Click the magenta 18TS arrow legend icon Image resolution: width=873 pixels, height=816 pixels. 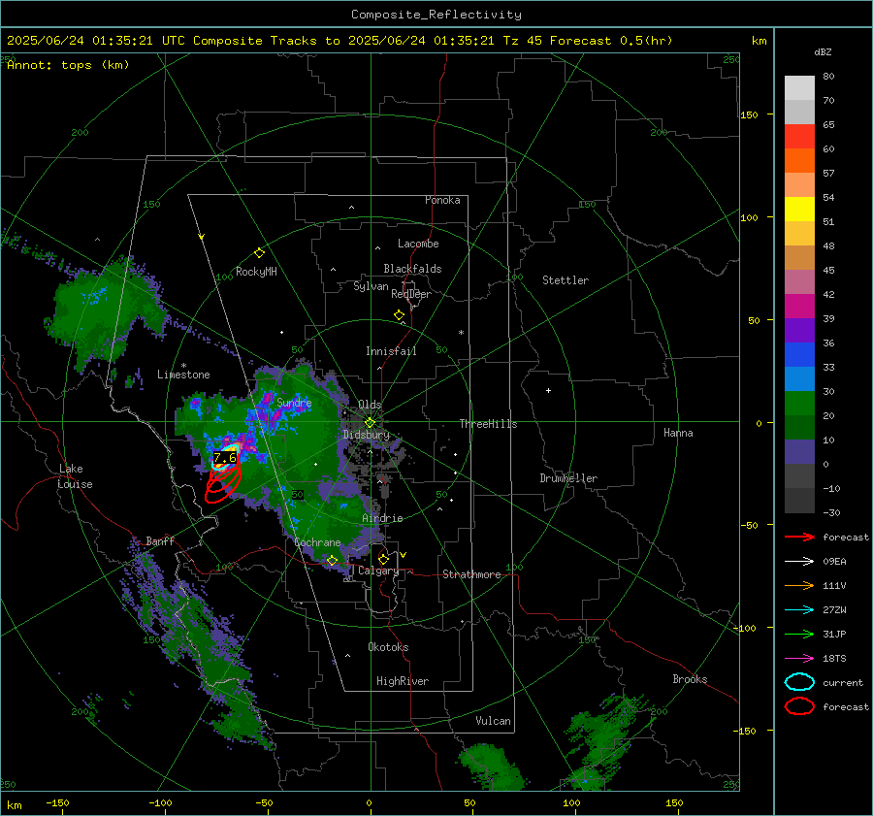tap(799, 659)
